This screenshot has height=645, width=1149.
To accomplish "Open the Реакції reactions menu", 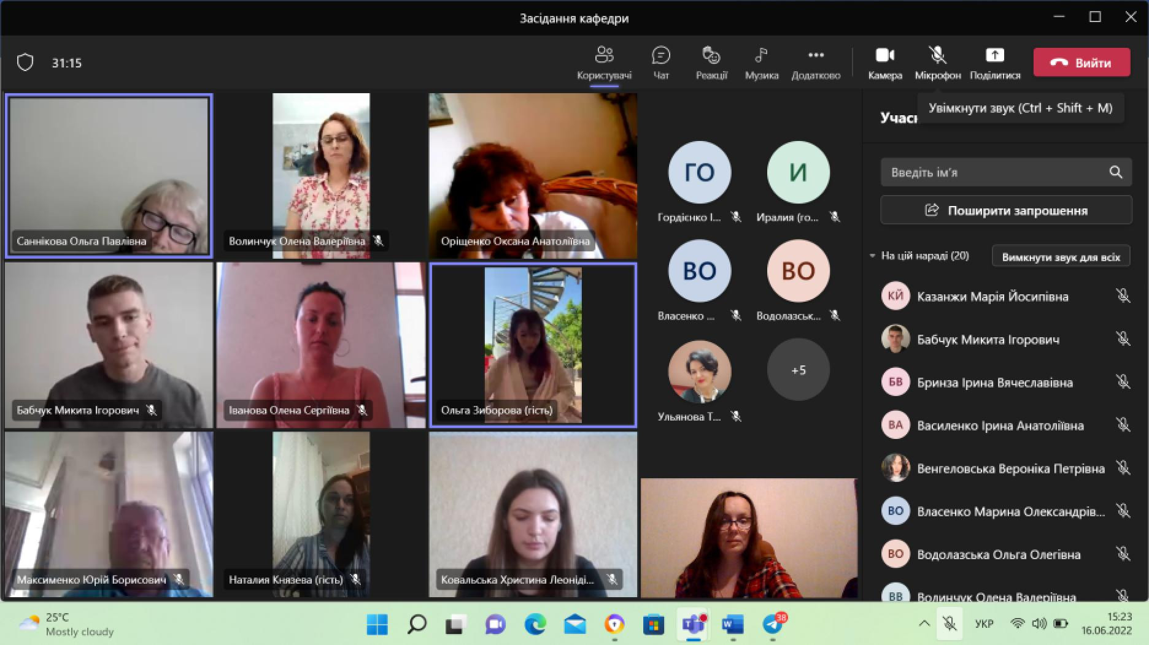I will coord(711,63).
